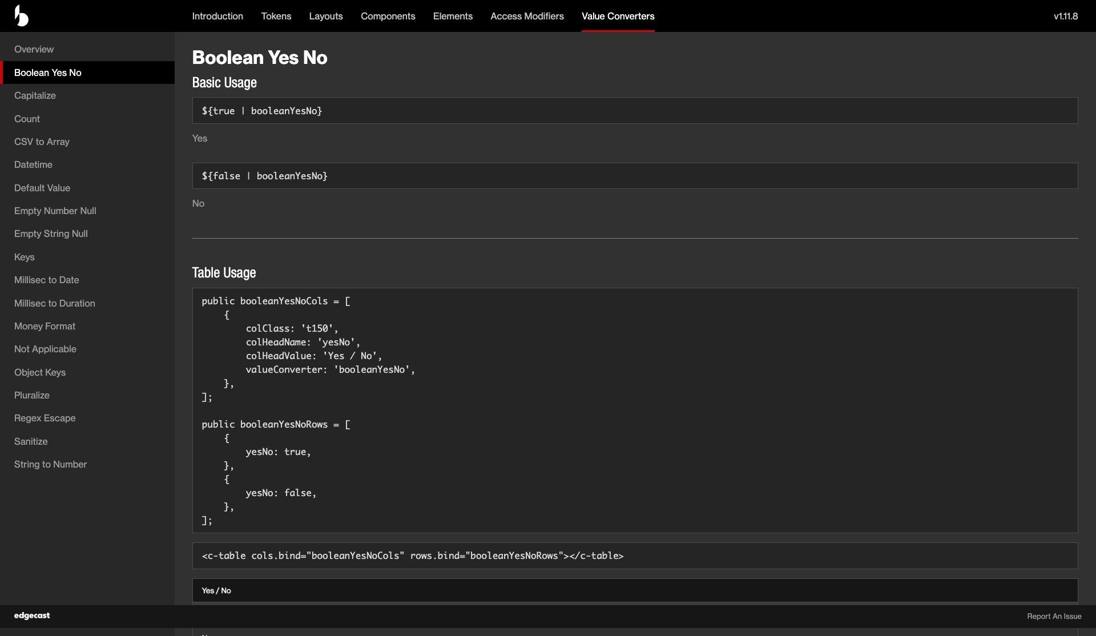Select the Value Converters tab
1096x636 pixels.
[x=618, y=16]
